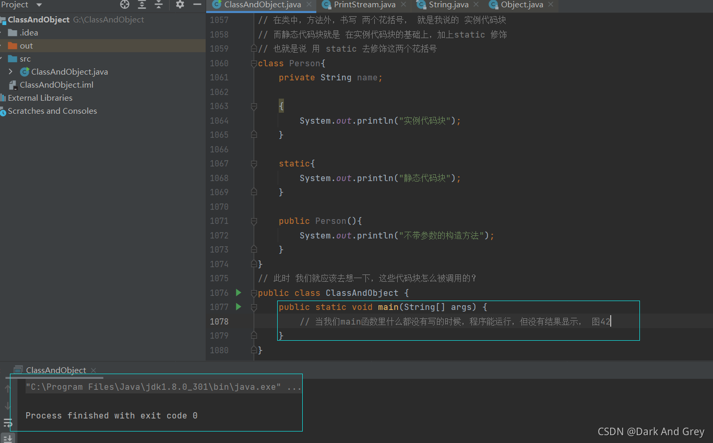The image size is (713, 443).
Task: Click the Down the Stack Trace arrow in console
Action: 7,405
